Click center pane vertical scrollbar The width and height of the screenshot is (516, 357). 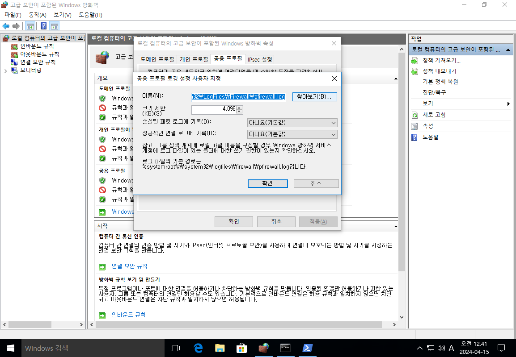click(402, 161)
